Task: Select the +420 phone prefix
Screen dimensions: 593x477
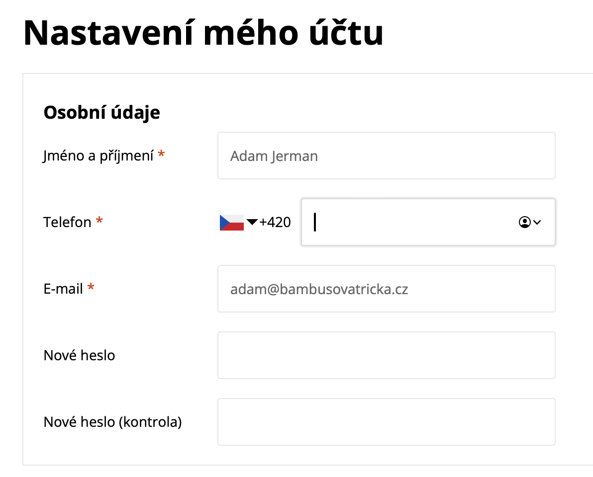Action: (275, 222)
